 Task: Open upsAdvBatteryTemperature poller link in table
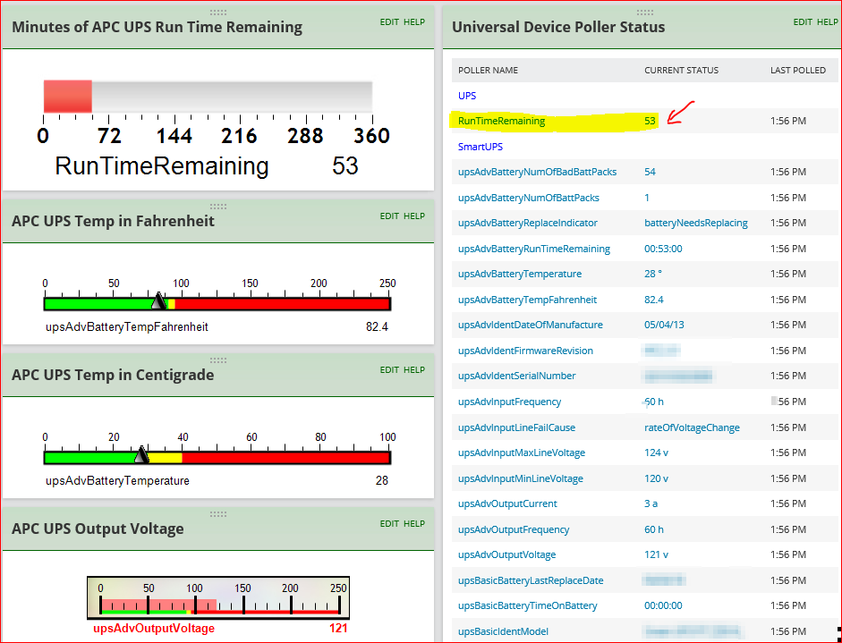tap(520, 275)
